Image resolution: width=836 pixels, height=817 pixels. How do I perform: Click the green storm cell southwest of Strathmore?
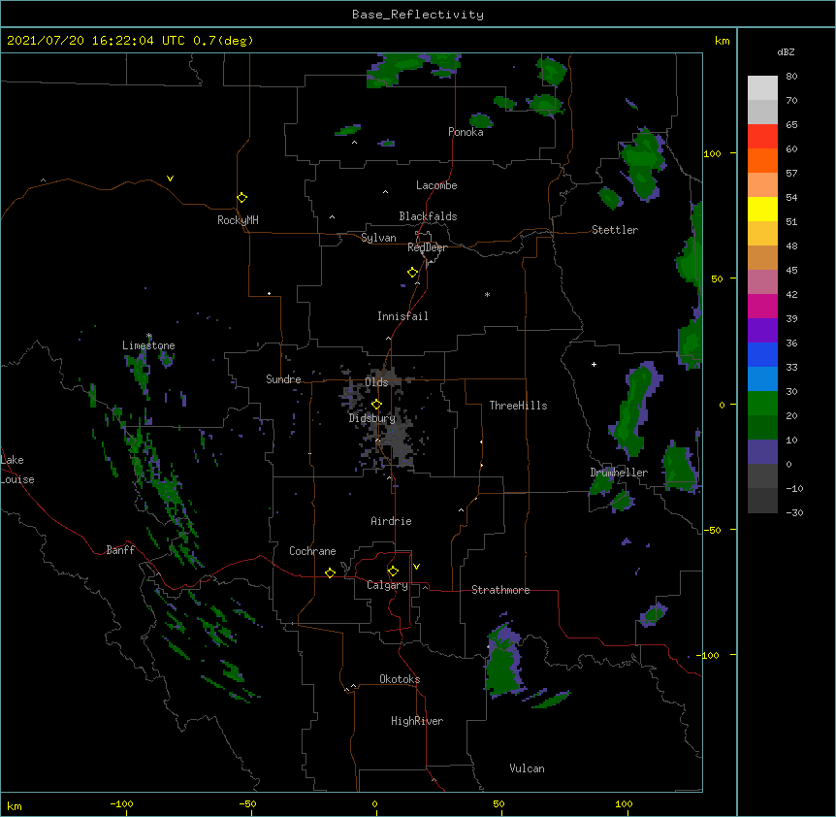click(502, 660)
